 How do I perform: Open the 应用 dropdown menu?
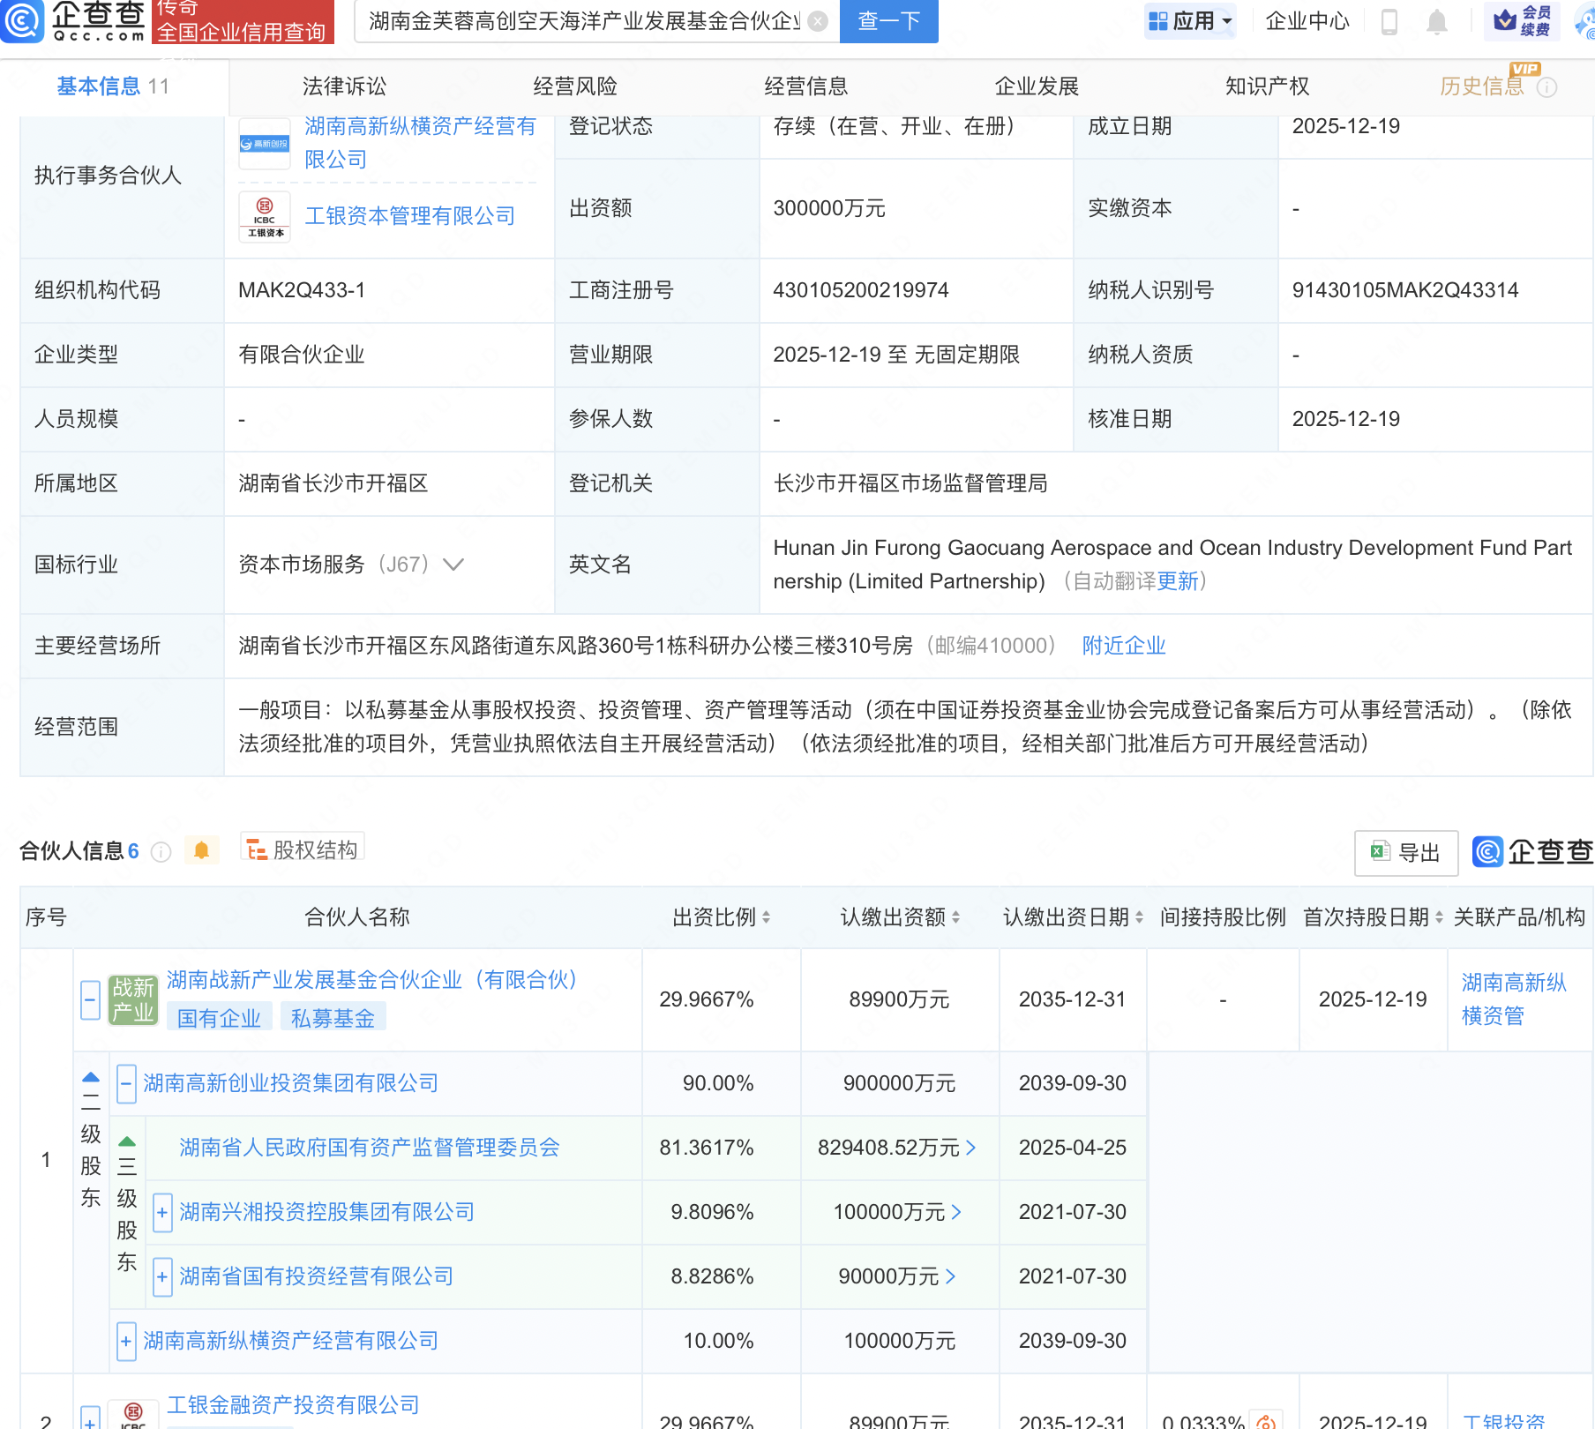point(1190,21)
